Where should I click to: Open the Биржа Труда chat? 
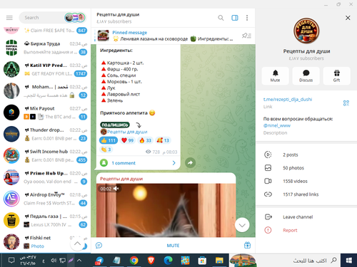coord(45,48)
